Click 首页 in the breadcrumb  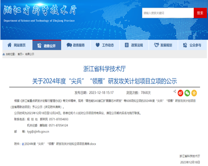pos(20,54)
